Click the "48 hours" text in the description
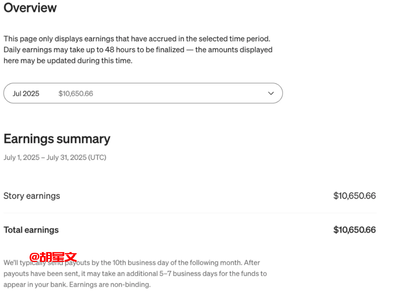 (120, 49)
